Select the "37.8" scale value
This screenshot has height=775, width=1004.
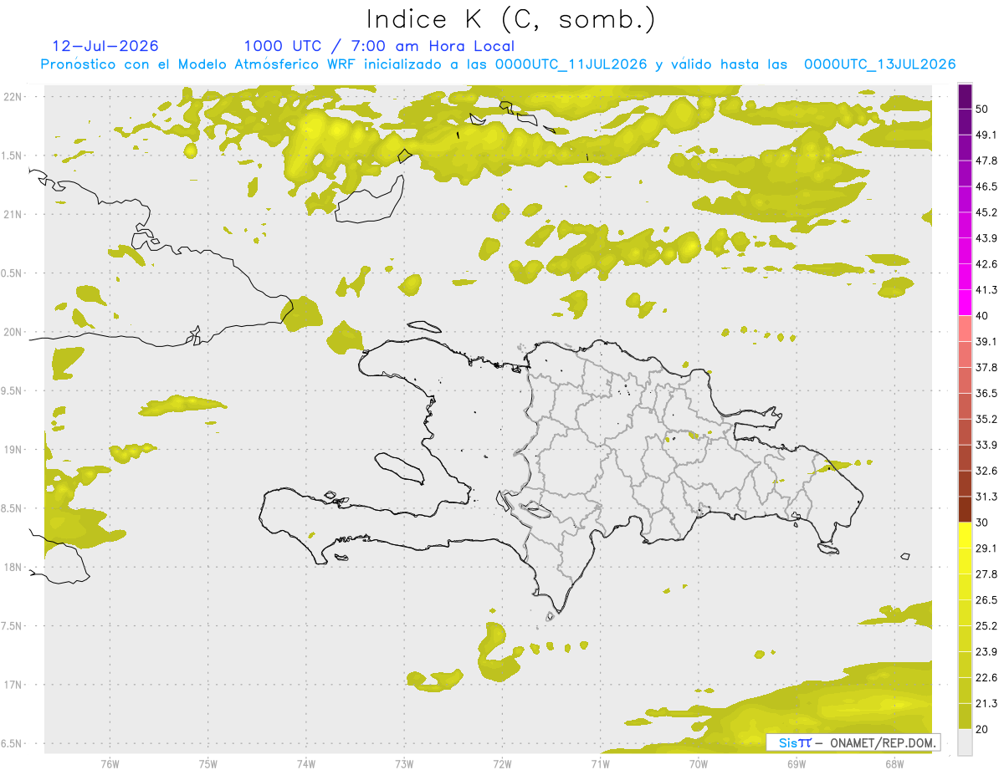(986, 368)
